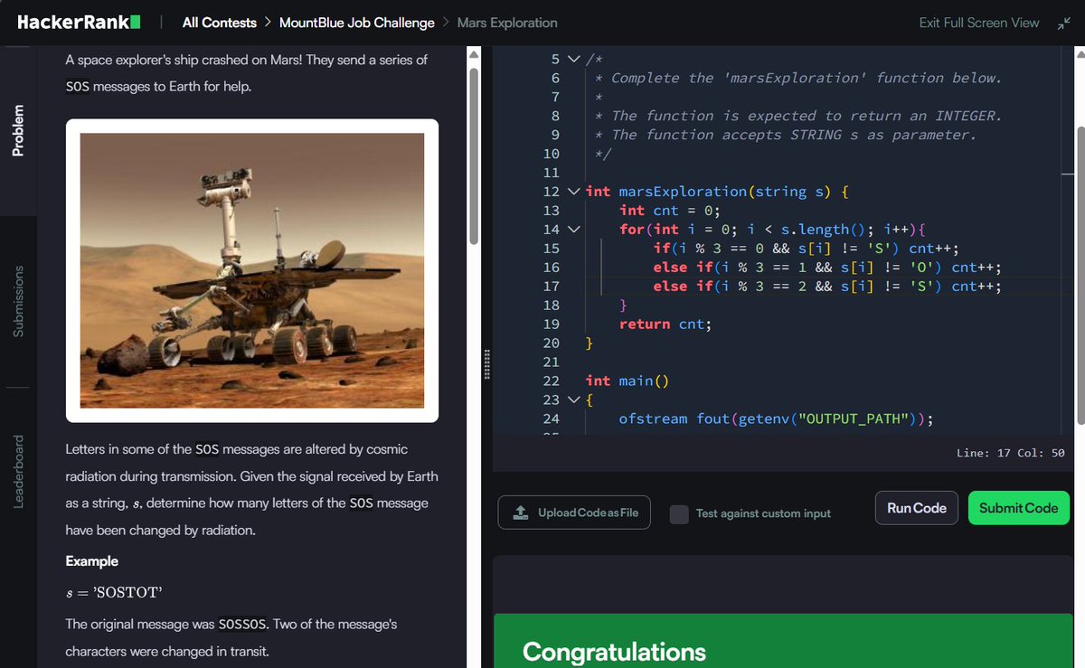Collapse the marsExploration function at line 12

(575, 192)
